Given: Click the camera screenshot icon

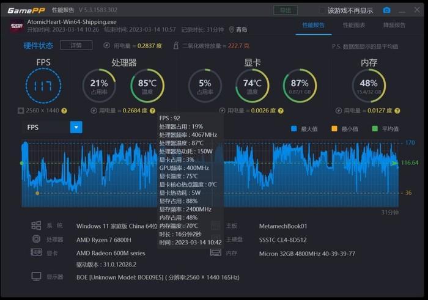Looking at the screenshot, I should [386, 10].
